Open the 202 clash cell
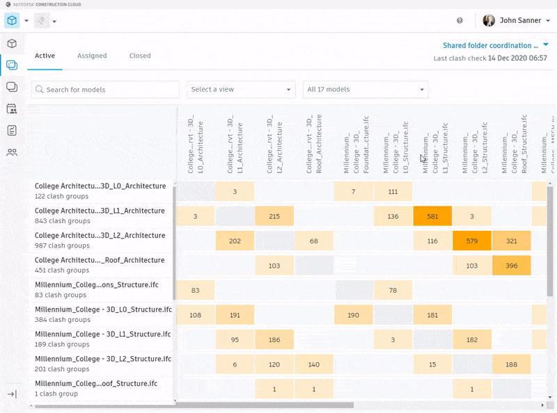 click(235, 241)
